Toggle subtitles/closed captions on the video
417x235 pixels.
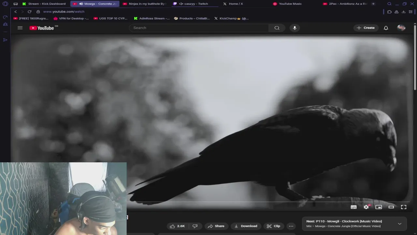[353, 207]
